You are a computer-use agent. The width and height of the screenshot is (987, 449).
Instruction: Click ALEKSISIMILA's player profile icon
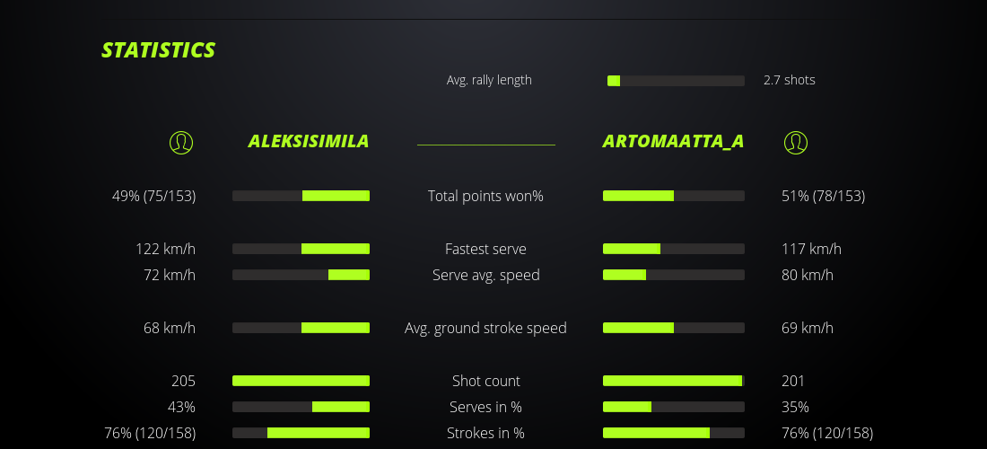click(x=181, y=142)
